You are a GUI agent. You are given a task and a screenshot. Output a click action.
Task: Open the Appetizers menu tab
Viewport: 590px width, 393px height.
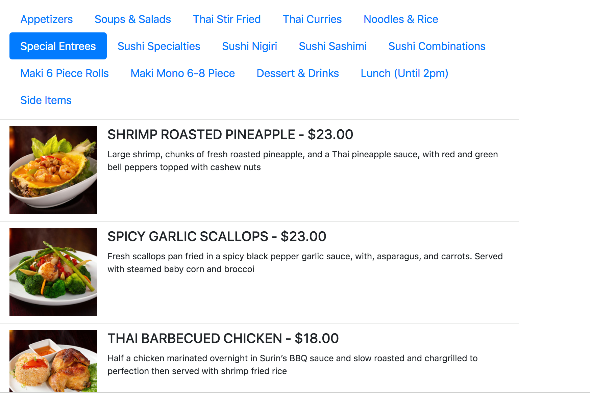pos(47,19)
